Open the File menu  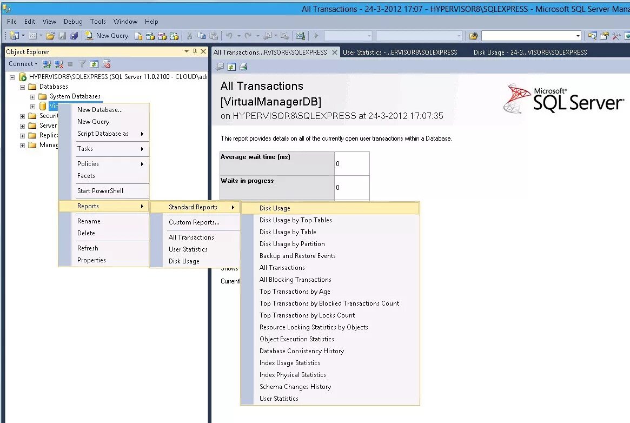click(x=12, y=22)
